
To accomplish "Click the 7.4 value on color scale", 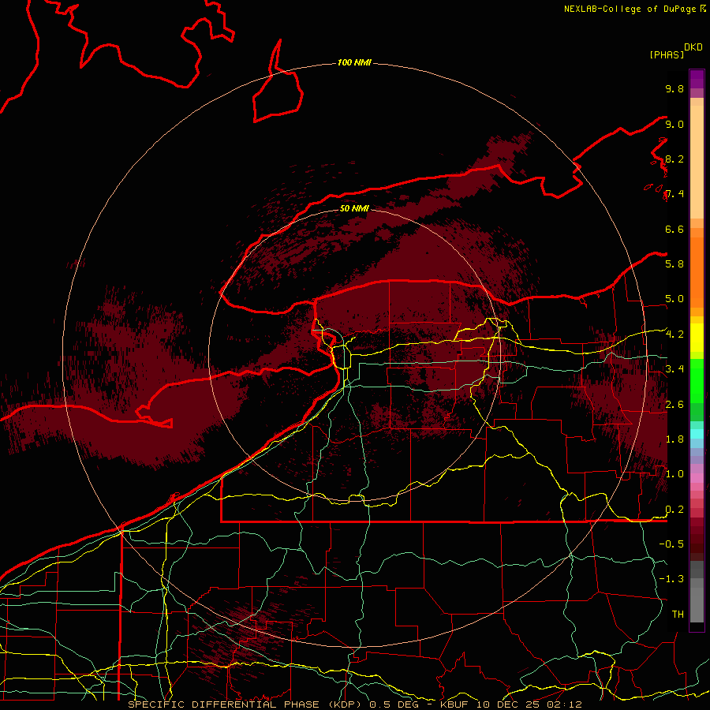I will pyautogui.click(x=674, y=194).
